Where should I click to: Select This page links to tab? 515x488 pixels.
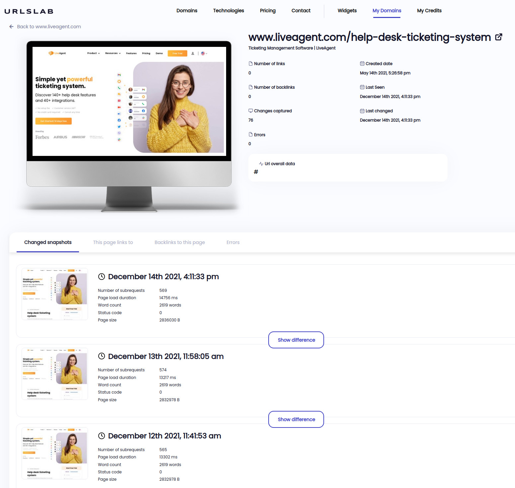(x=113, y=242)
